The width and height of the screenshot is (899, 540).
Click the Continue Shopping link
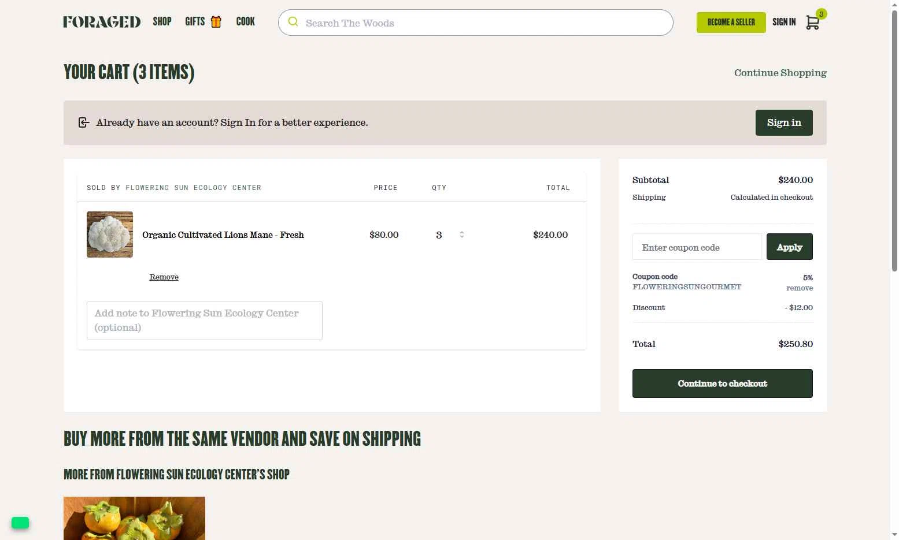[780, 73]
